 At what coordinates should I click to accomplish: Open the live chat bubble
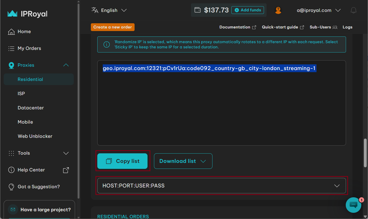pyautogui.click(x=353, y=205)
